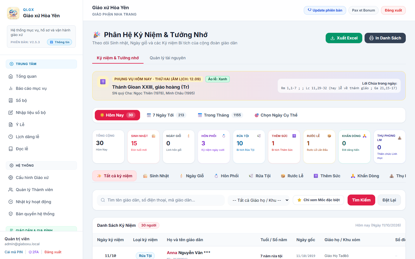
Task: Click the Update phiên bản button
Action: 325,10
